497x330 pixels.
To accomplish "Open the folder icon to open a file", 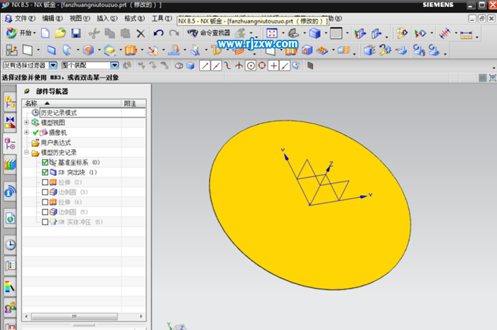I will (x=60, y=33).
